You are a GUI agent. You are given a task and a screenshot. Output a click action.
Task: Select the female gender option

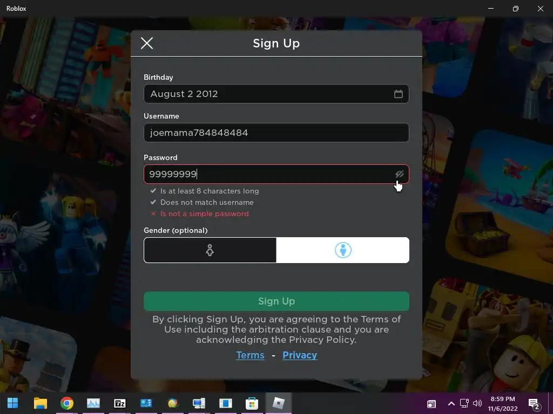pyautogui.click(x=210, y=250)
